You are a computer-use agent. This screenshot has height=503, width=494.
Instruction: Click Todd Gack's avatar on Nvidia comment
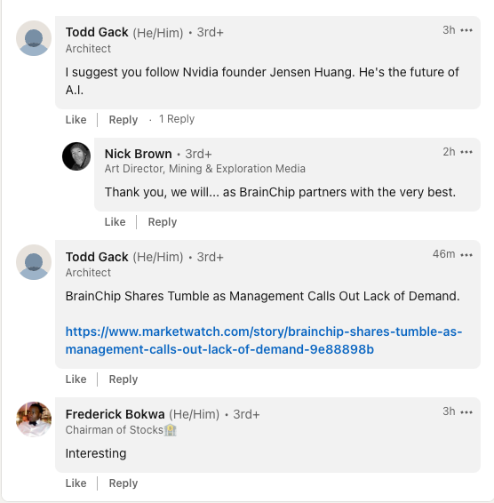coord(34,38)
